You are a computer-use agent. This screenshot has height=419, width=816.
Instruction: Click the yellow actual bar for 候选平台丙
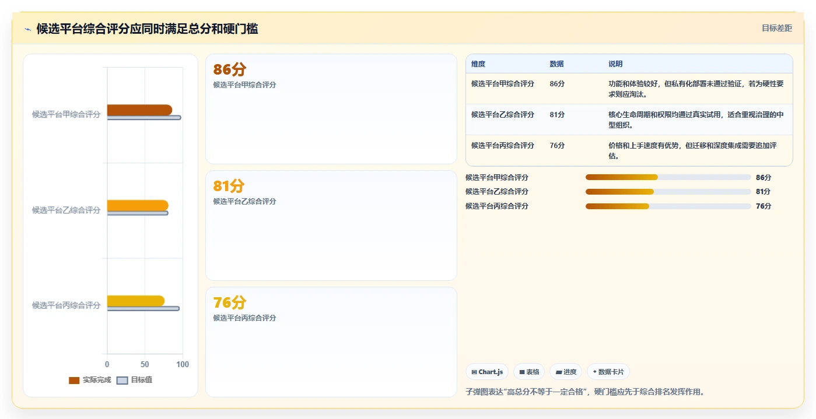(136, 301)
